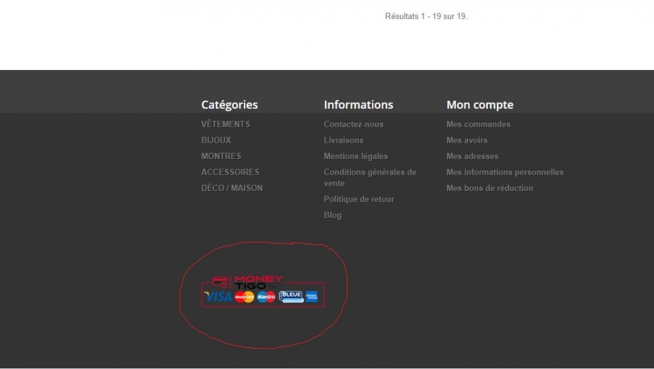Select the ACCESSOIRES category
Screen dimensions: 654x369
click(x=230, y=172)
